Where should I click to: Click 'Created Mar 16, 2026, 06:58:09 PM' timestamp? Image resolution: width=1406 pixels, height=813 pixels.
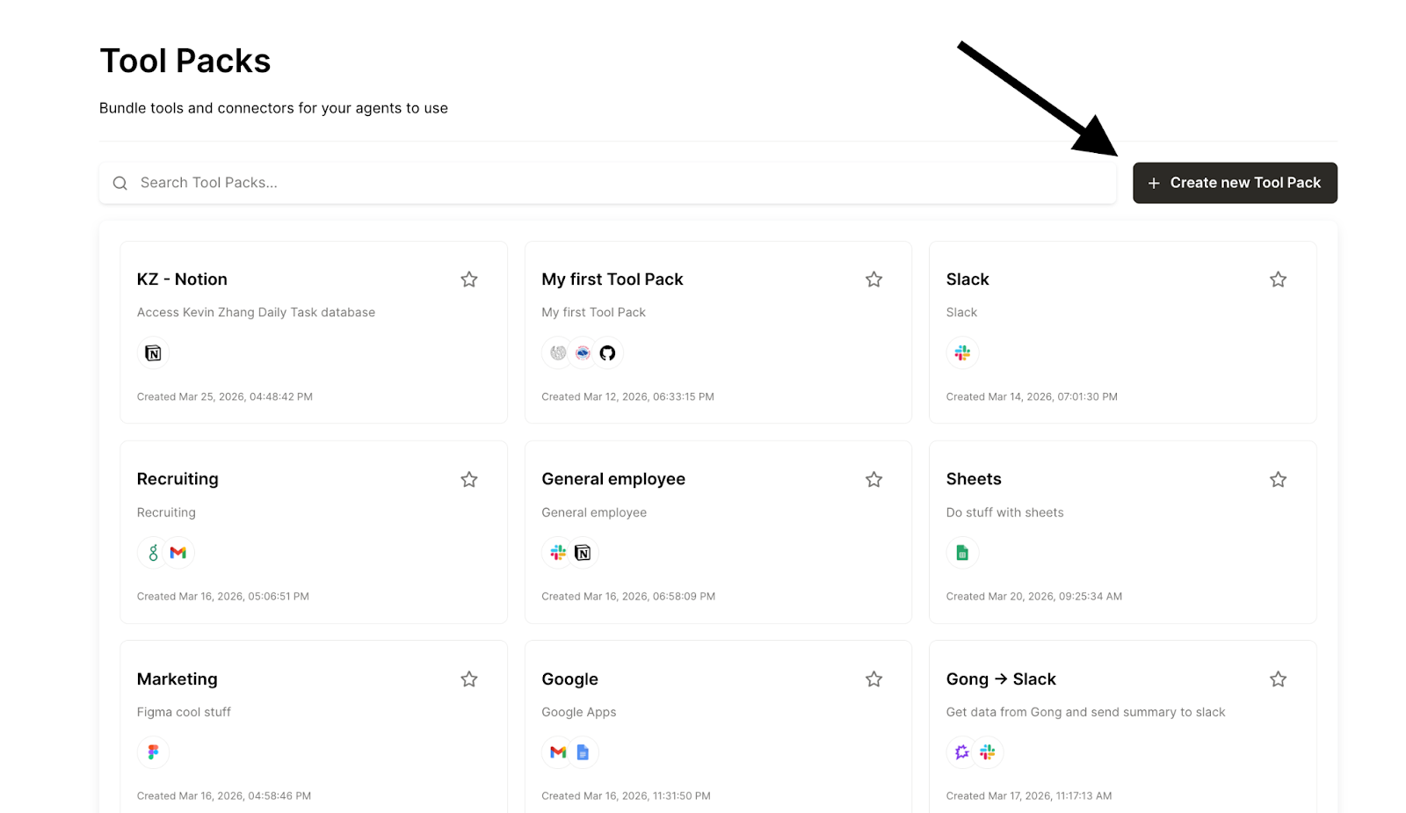click(628, 596)
